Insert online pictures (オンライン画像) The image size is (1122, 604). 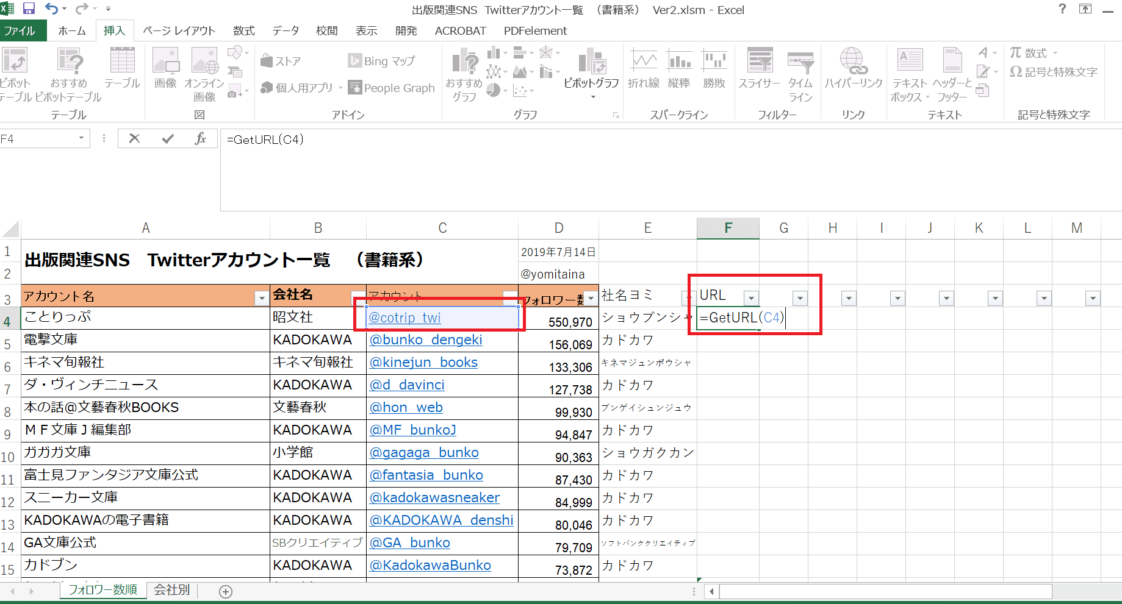pyautogui.click(x=204, y=74)
